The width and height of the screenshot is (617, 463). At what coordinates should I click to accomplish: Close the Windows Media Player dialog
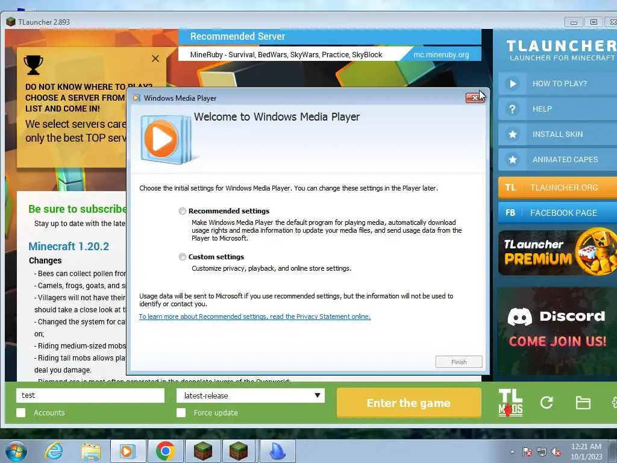(x=475, y=98)
